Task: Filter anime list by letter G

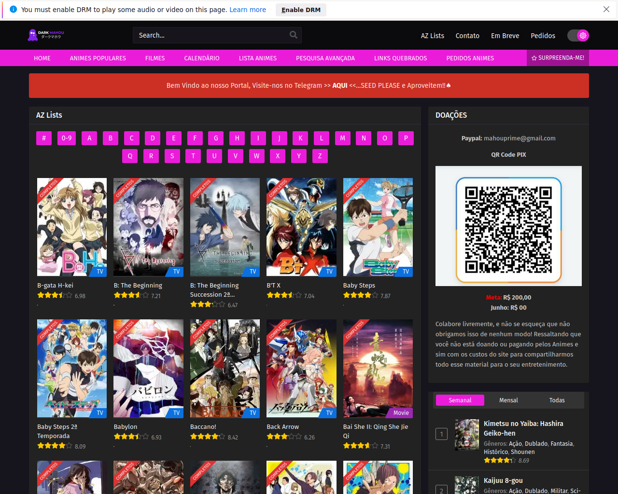Action: [216, 138]
